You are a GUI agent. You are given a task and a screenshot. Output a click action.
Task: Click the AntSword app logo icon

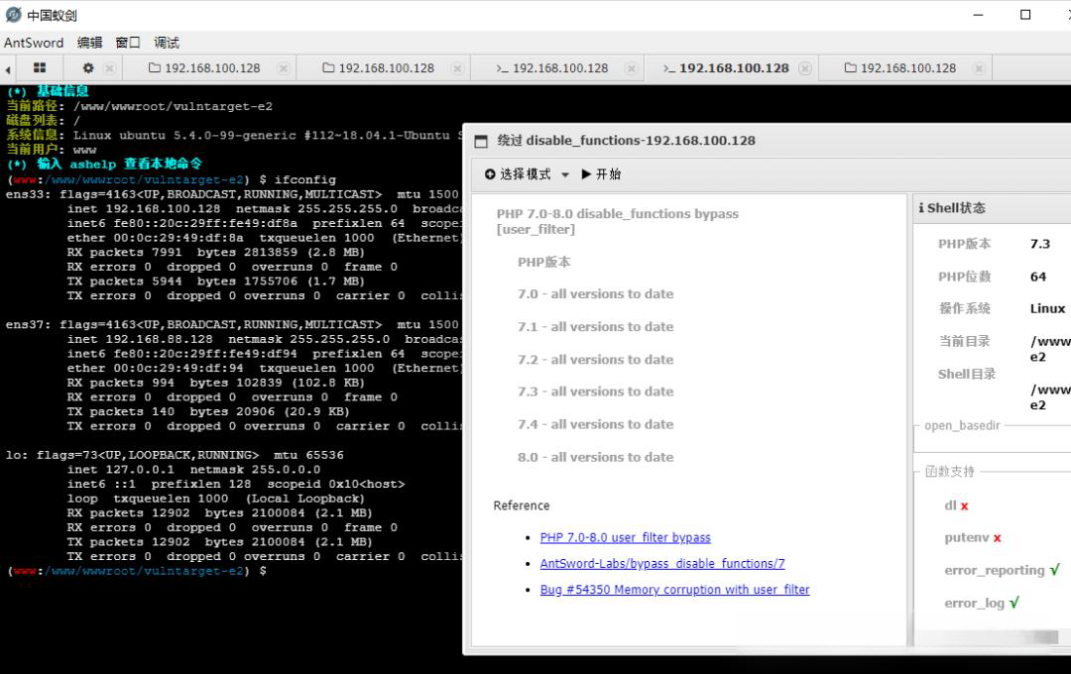[13, 14]
